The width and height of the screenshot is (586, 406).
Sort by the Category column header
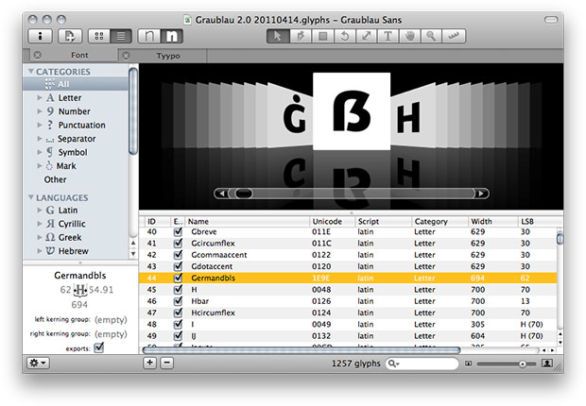(x=439, y=222)
